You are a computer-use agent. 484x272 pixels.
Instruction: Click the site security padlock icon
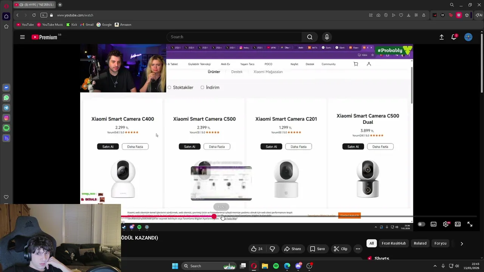tap(51, 15)
